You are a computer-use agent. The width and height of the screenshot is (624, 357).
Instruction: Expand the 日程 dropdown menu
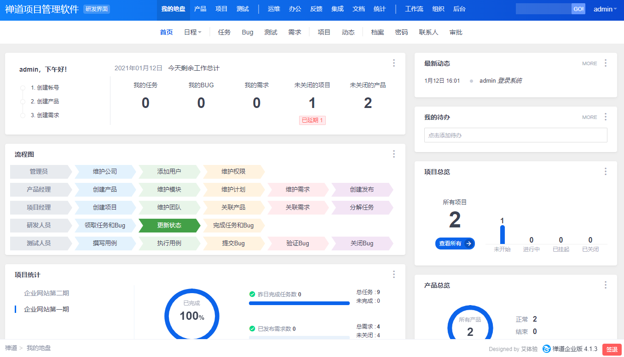[192, 32]
